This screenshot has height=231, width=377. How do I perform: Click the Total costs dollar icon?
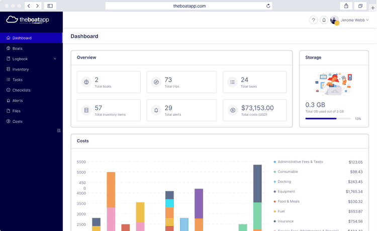232,110
